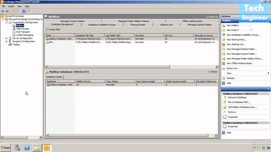This screenshot has width=271, height=152.
Task: Click New Offline Address Book action
Action: [x=240, y=63]
